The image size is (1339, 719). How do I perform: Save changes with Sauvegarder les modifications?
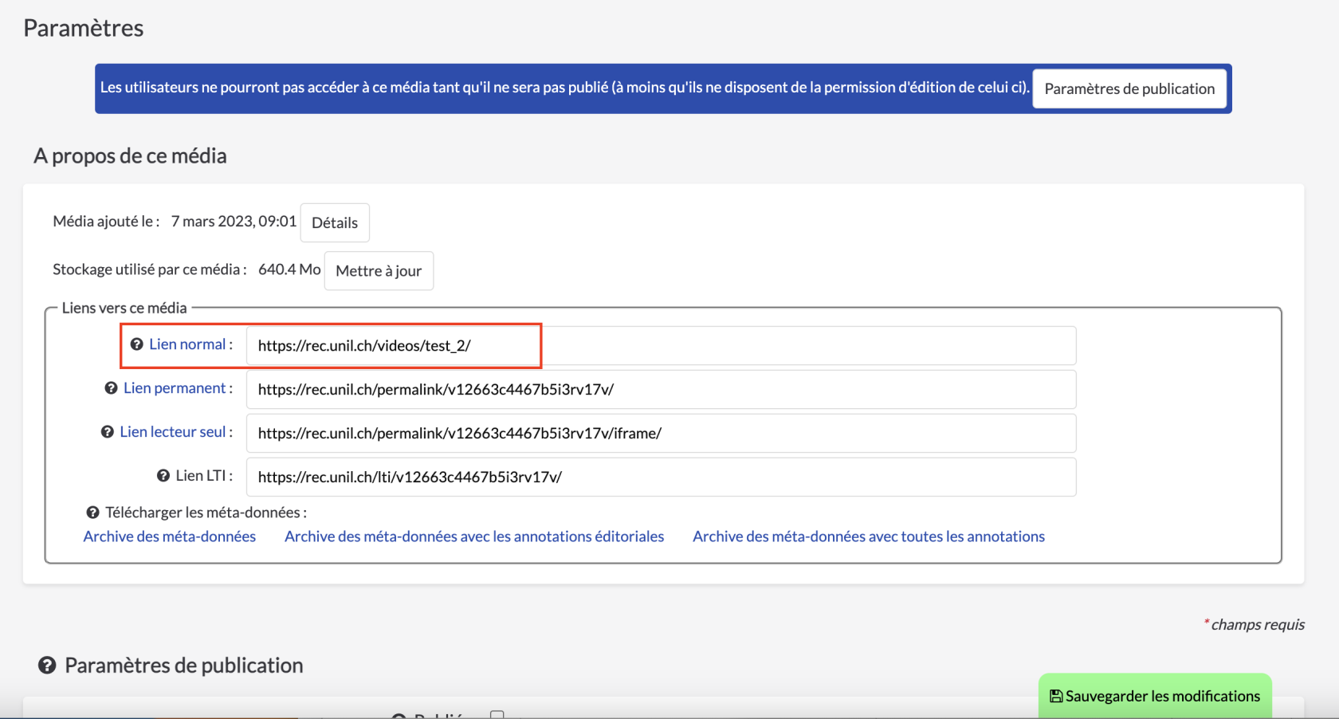[x=1154, y=696]
